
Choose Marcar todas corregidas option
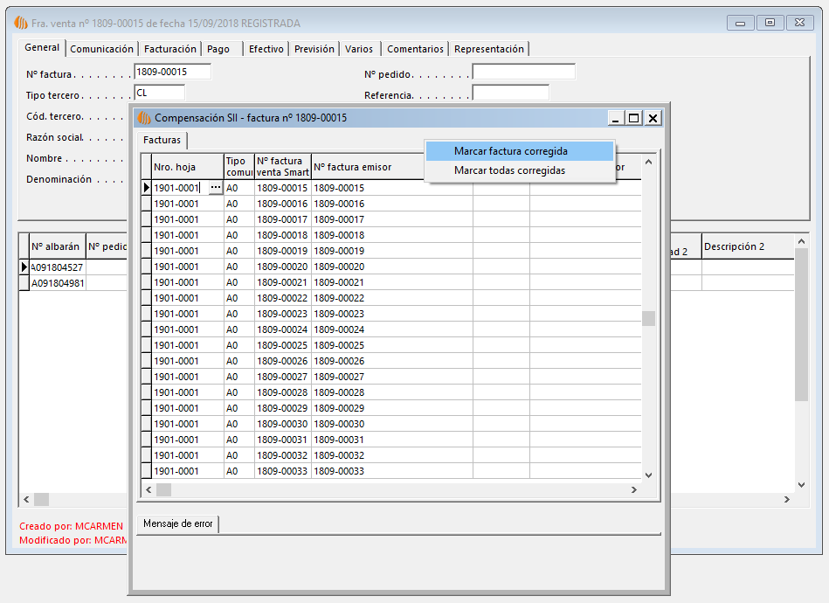click(509, 170)
